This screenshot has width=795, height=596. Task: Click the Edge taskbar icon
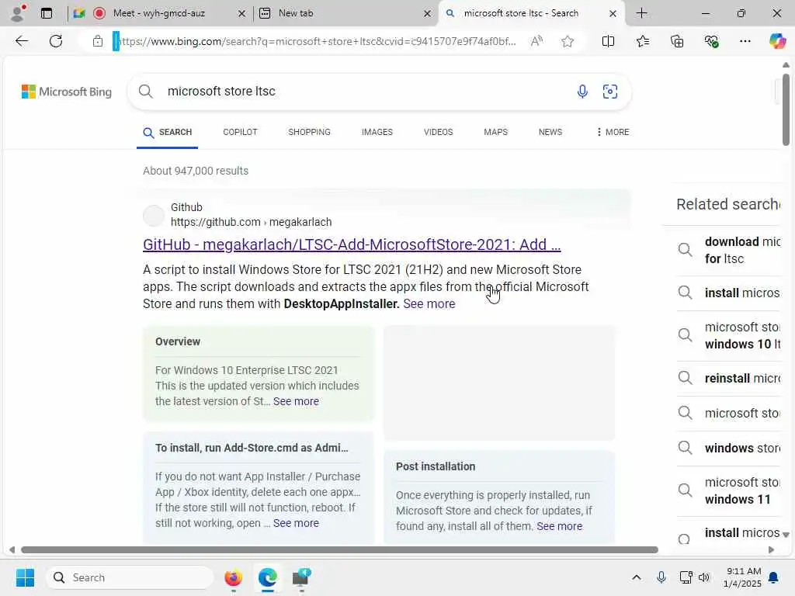click(x=267, y=577)
